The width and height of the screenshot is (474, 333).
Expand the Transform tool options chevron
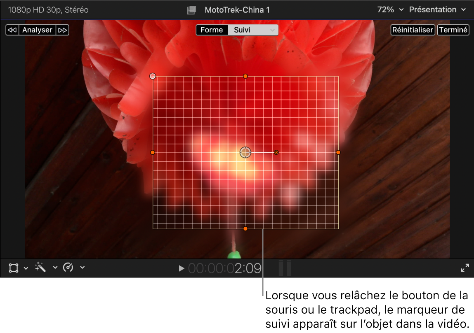pos(26,268)
